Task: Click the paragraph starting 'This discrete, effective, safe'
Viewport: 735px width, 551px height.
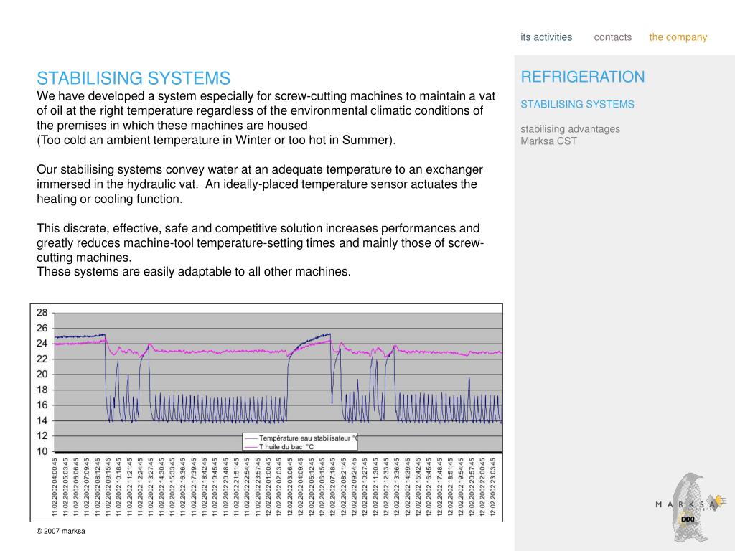Action: coord(260,242)
